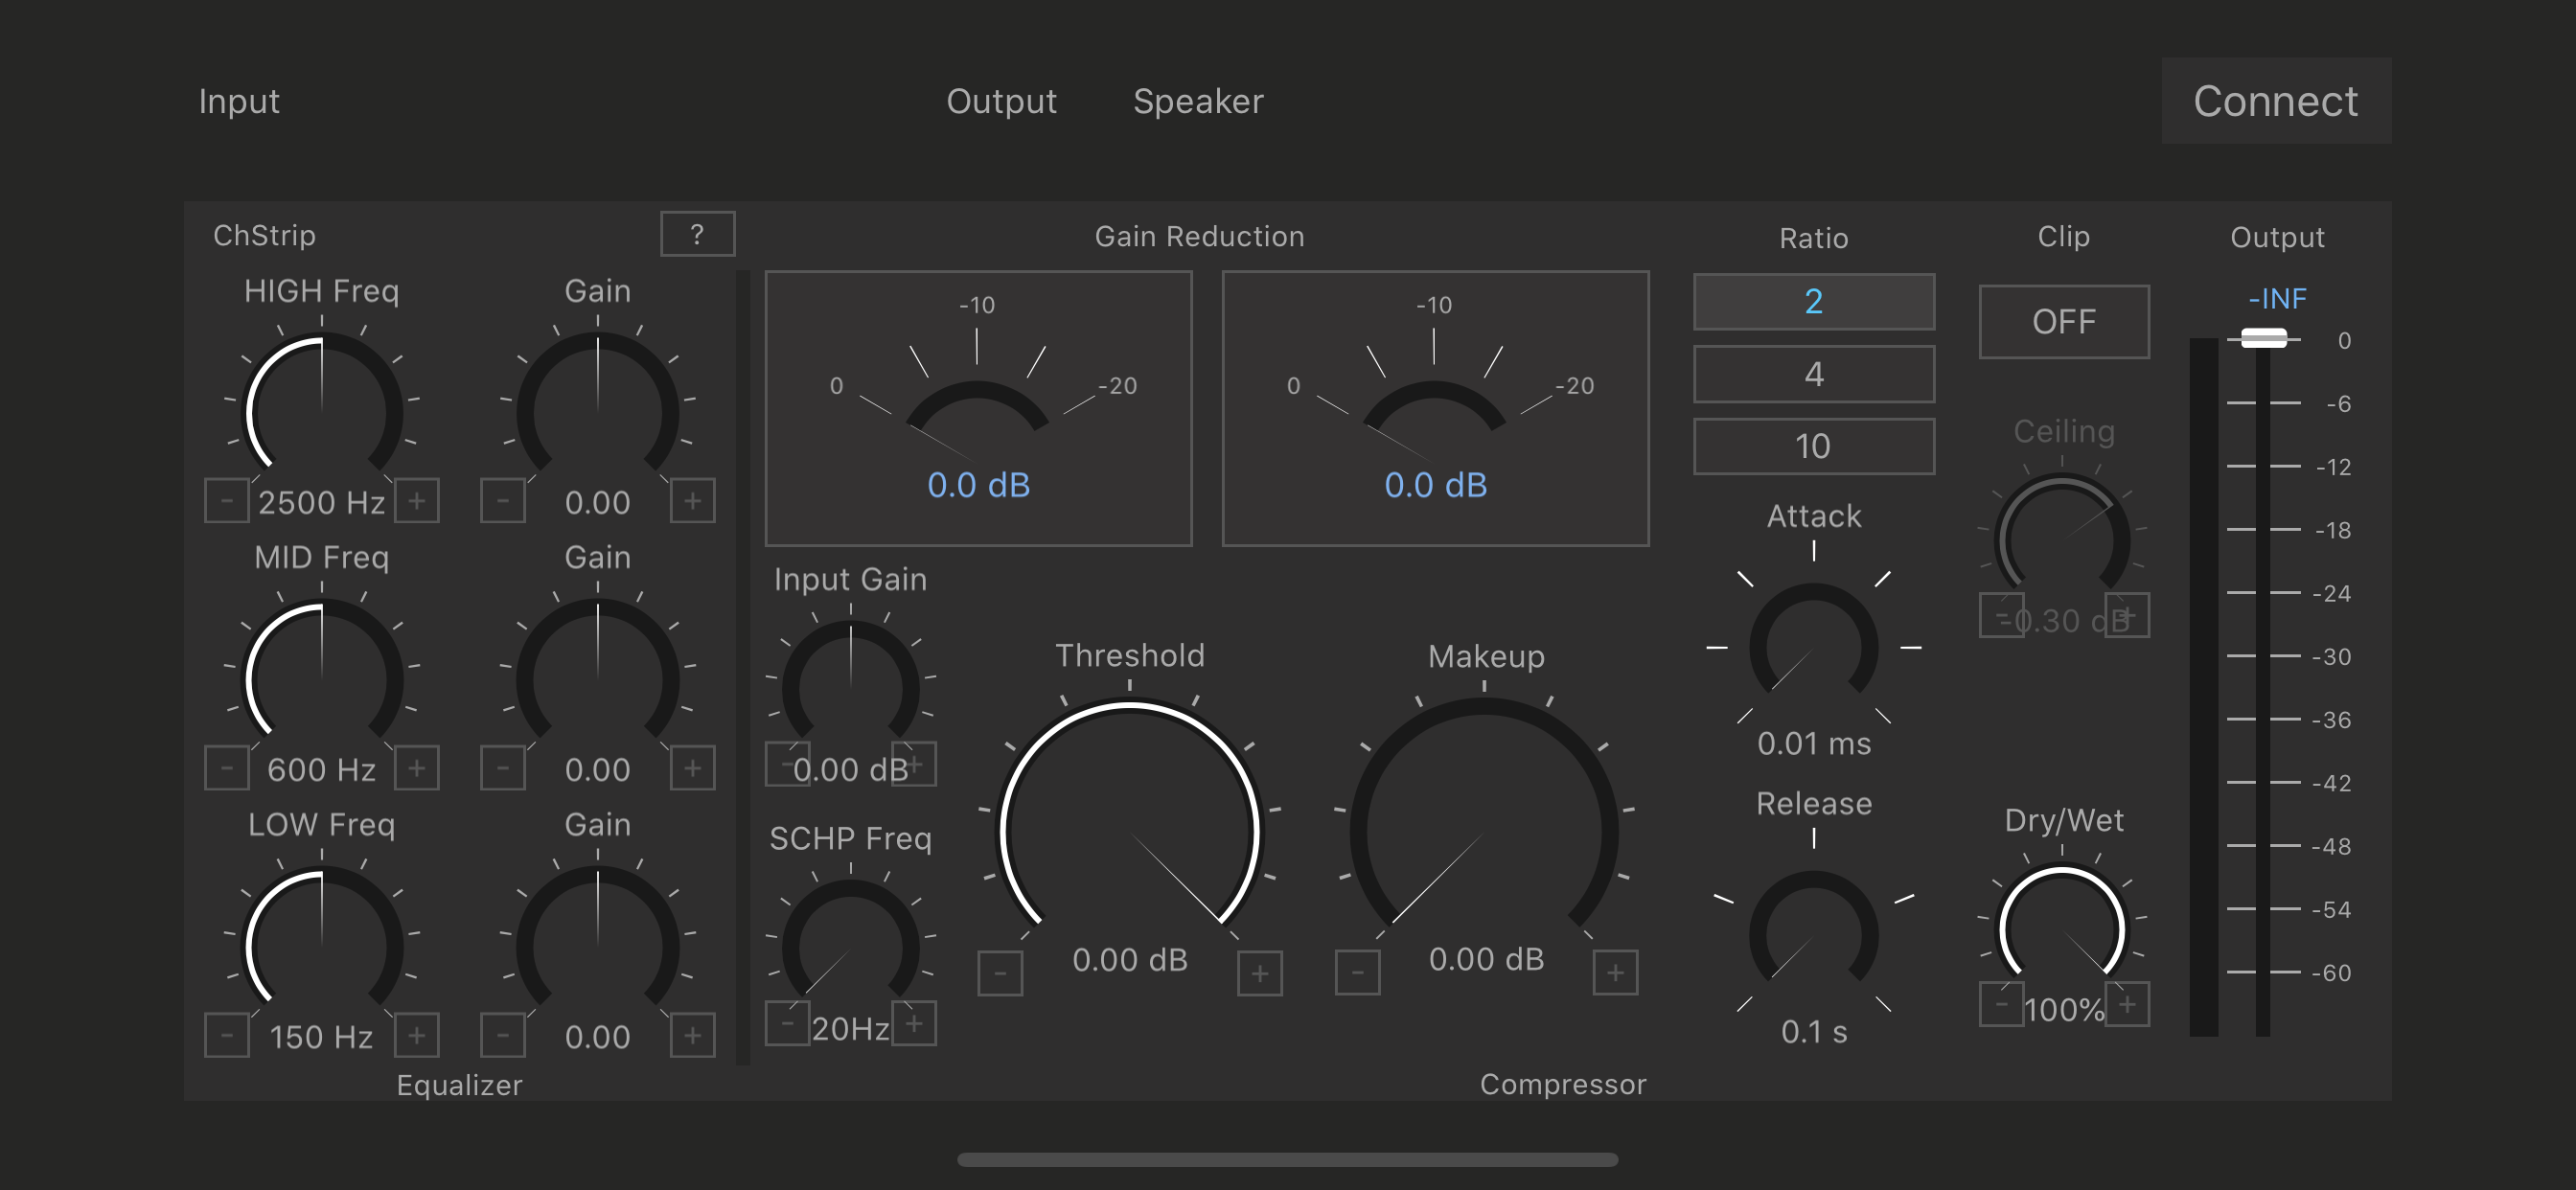The image size is (2576, 1190).
Task: Select ratio 2 option
Action: (1813, 301)
